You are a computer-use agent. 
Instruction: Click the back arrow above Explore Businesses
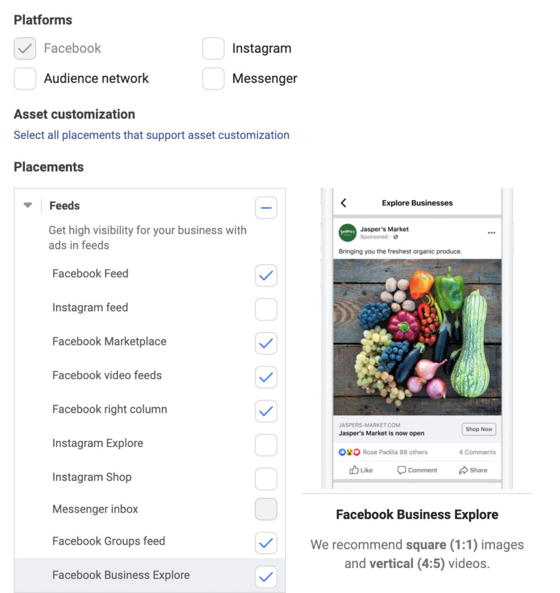point(344,203)
